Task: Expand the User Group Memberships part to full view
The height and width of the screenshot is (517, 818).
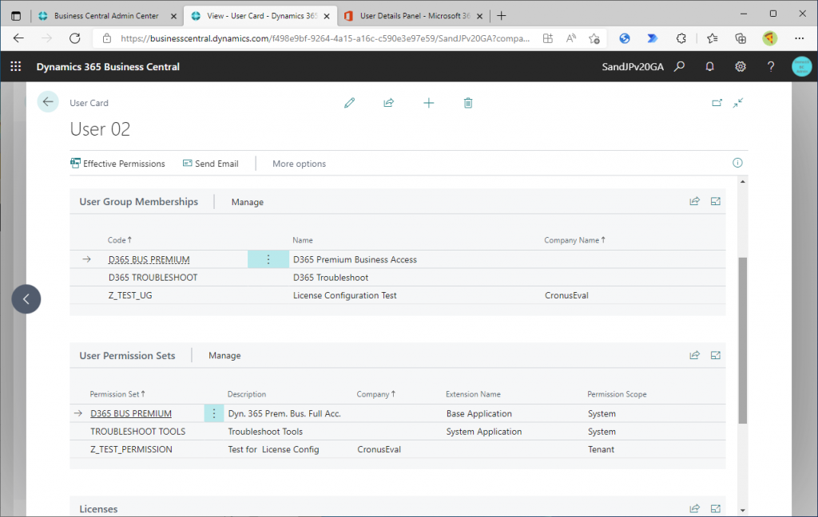Action: (x=715, y=201)
